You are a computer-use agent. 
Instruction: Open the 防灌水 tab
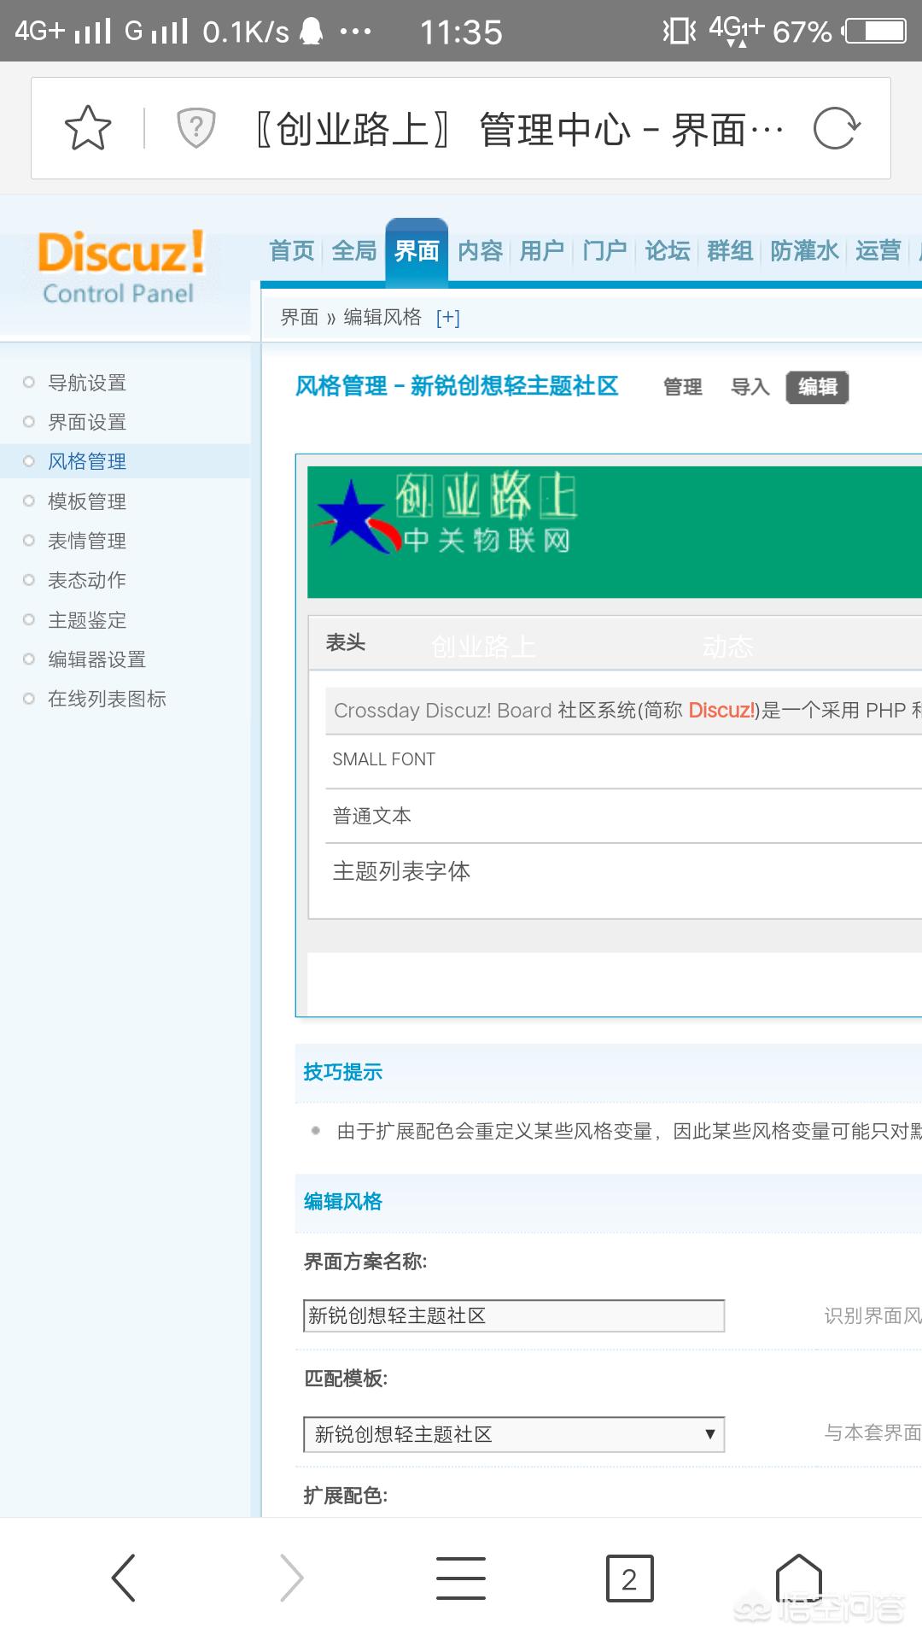coord(804,250)
